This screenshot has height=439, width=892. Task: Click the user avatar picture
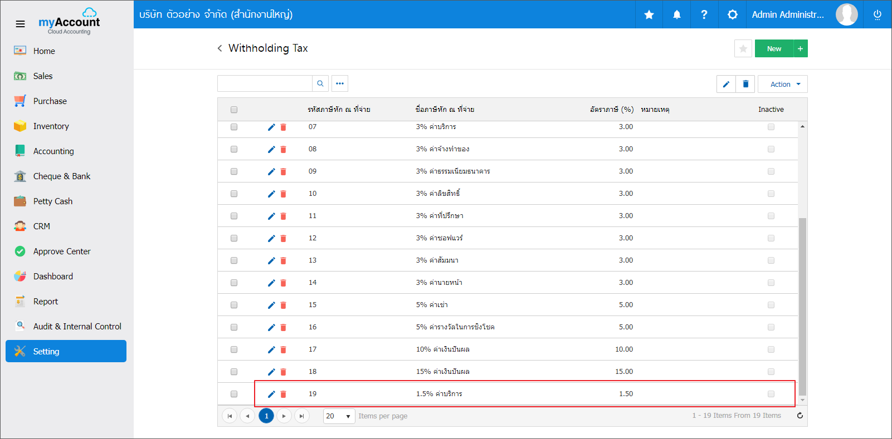tap(847, 14)
